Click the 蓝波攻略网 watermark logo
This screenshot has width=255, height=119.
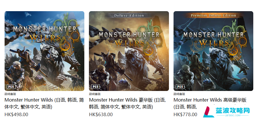227,112
